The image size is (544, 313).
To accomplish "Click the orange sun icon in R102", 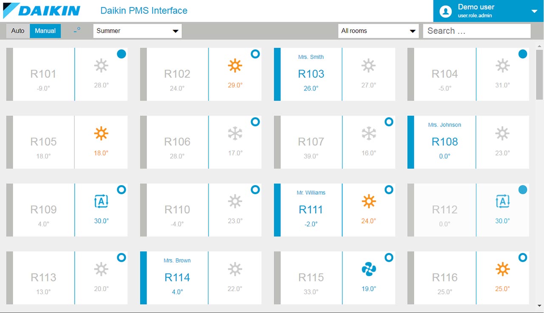I will tap(235, 66).
